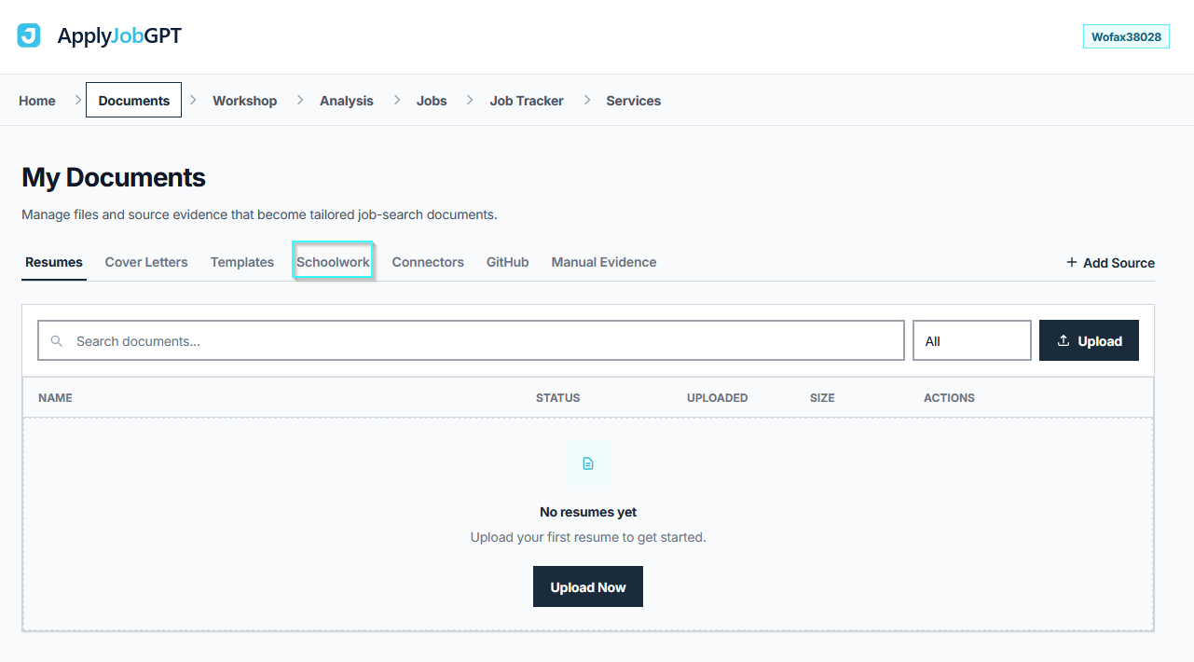Switch to the GitHub tab
This screenshot has width=1194, height=662.
(x=508, y=262)
